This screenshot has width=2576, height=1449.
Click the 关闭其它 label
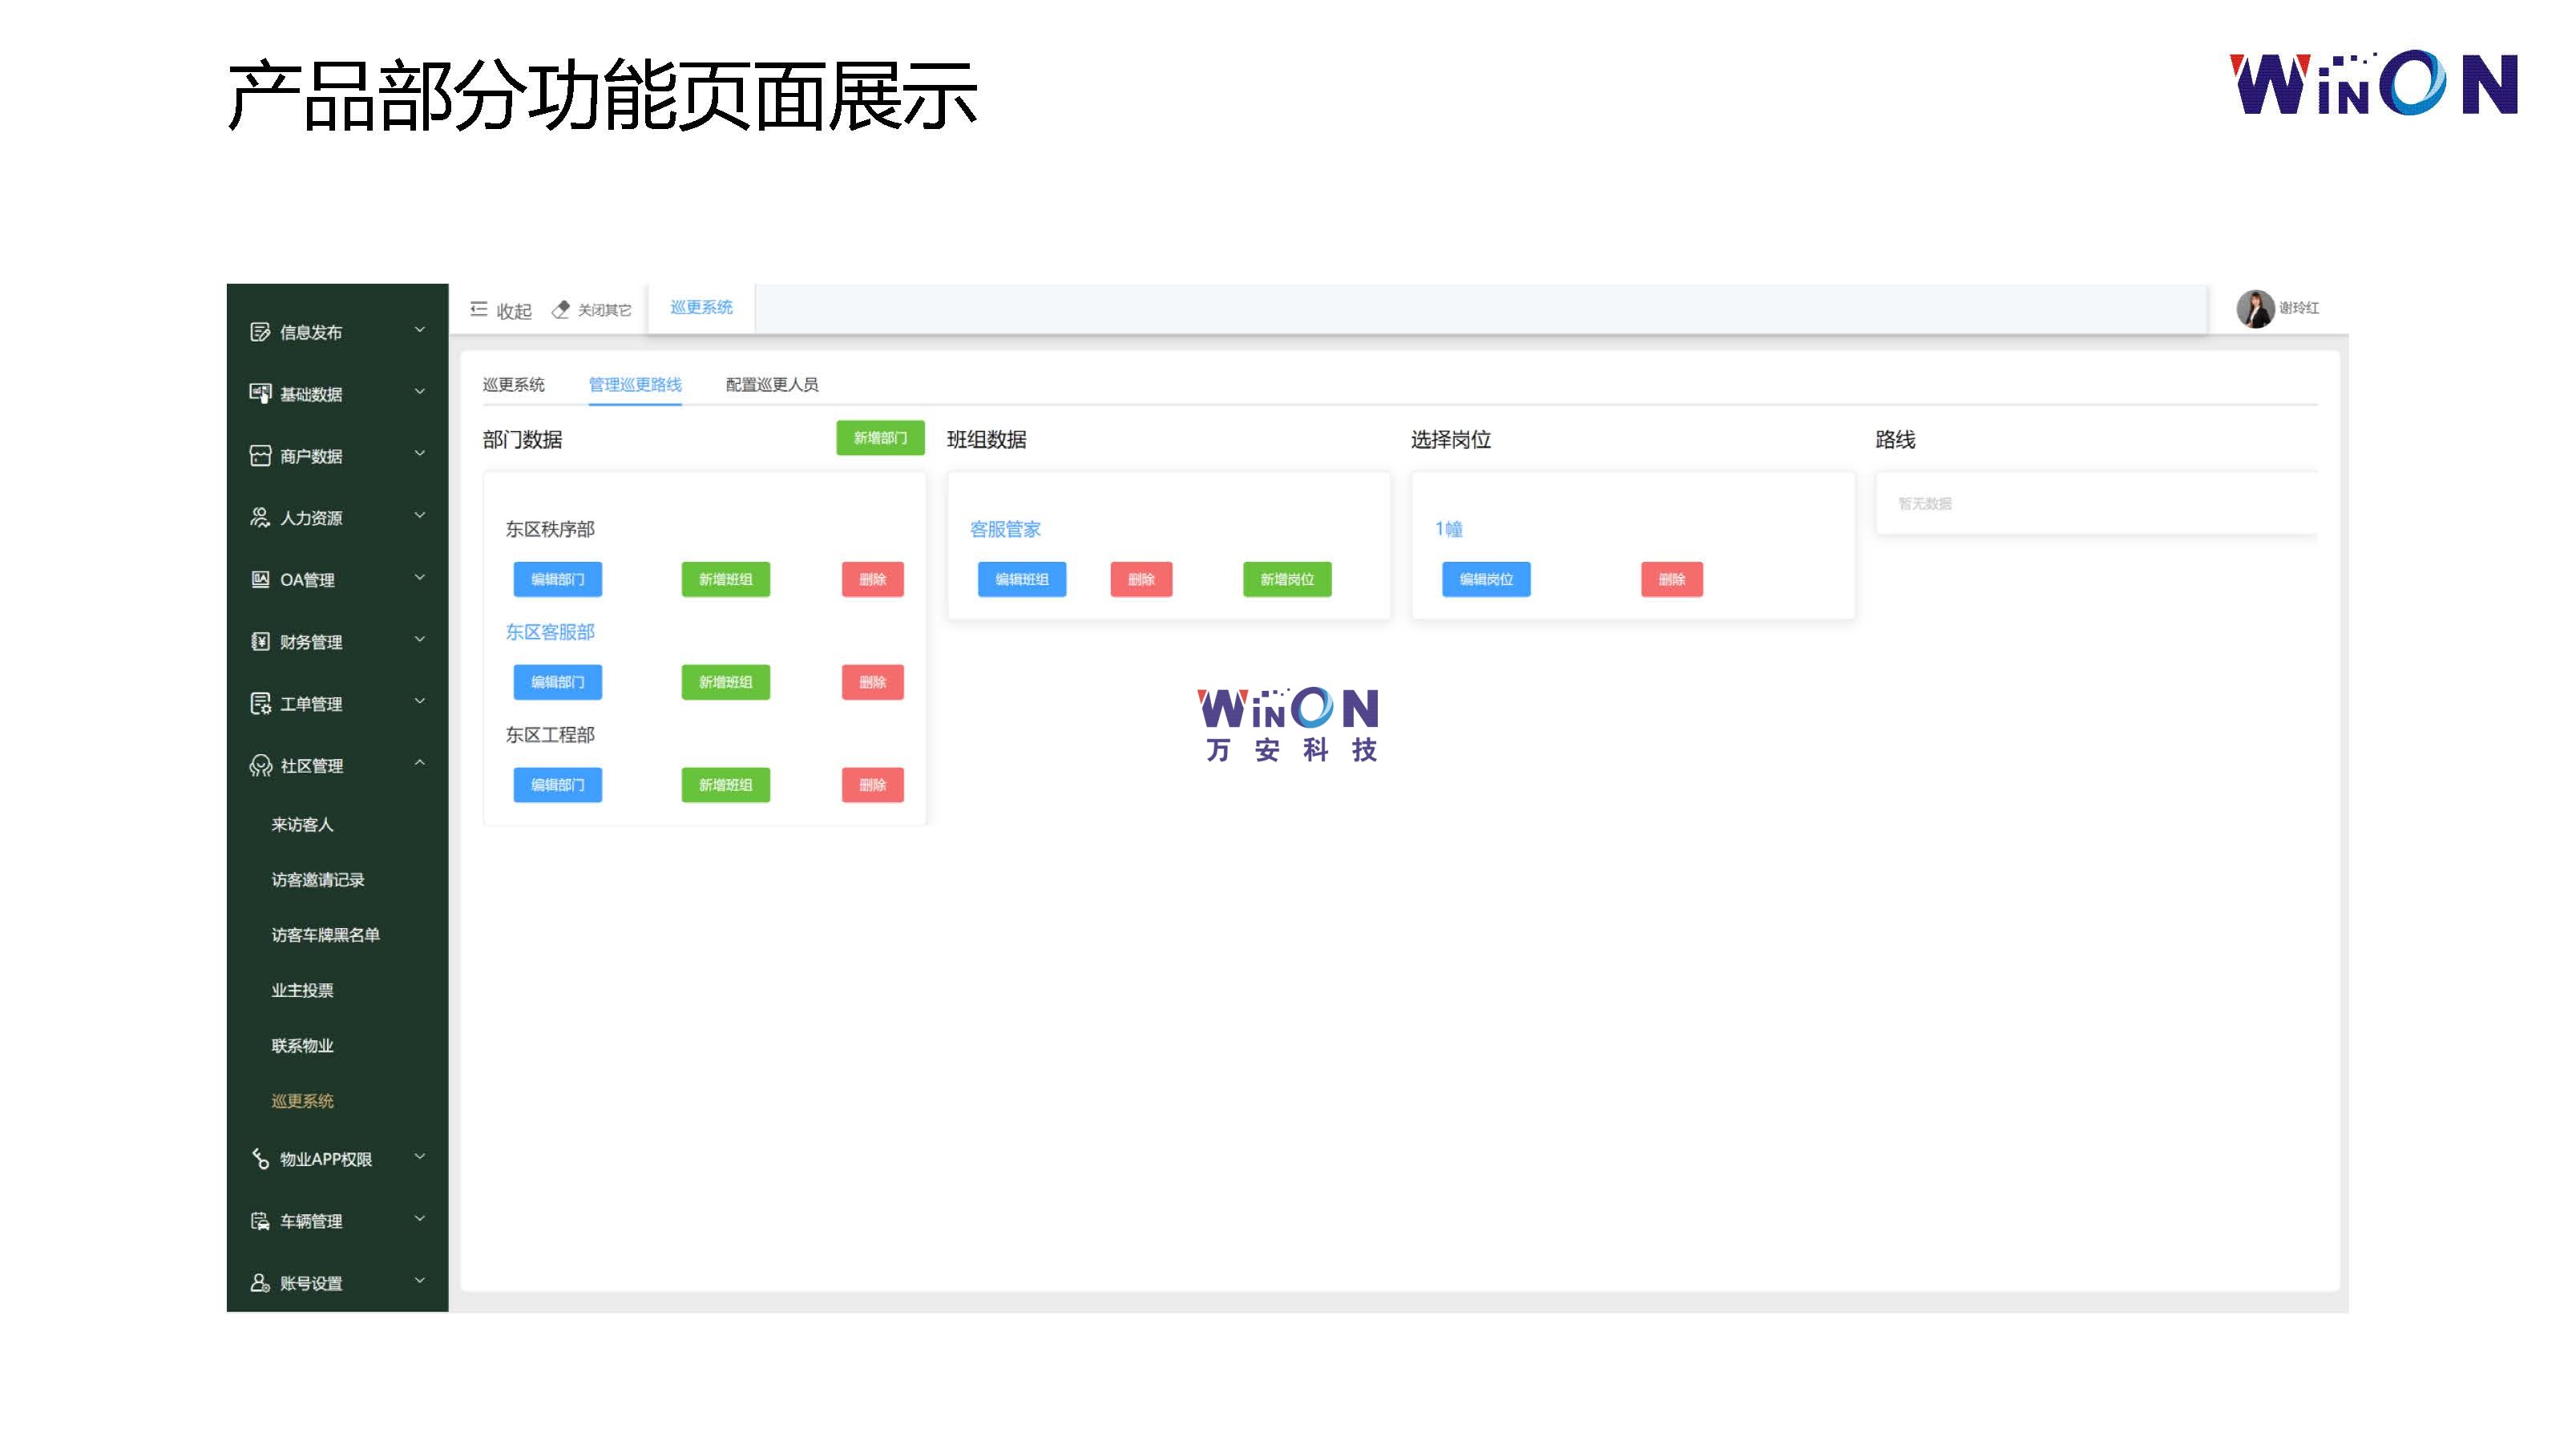point(605,311)
